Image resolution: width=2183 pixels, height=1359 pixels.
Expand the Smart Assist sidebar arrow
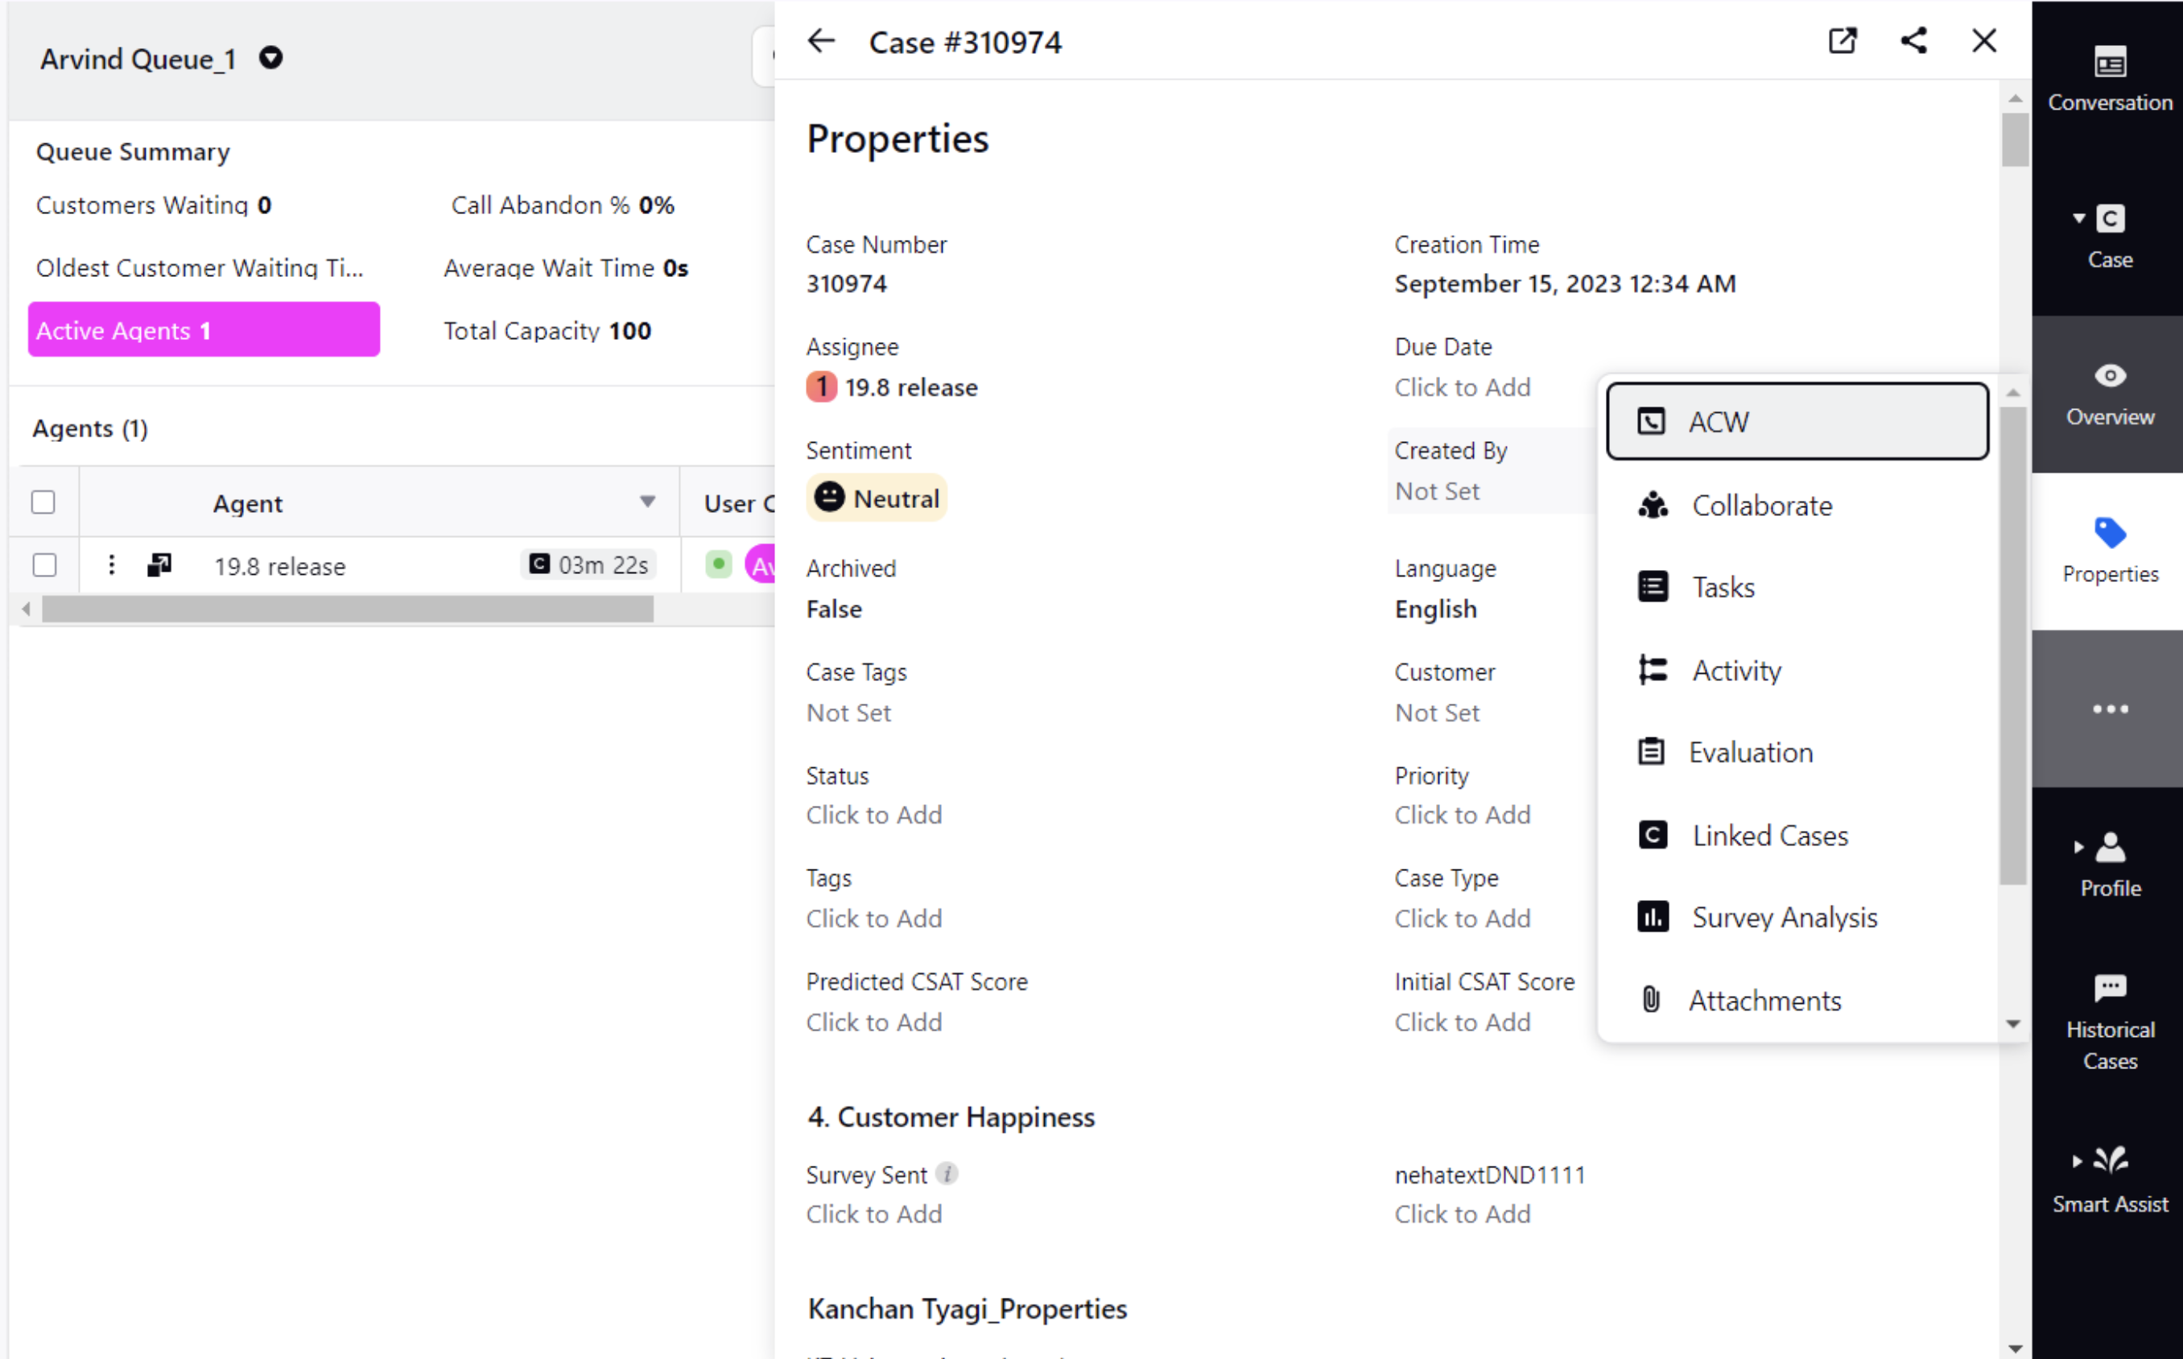click(x=2078, y=1161)
